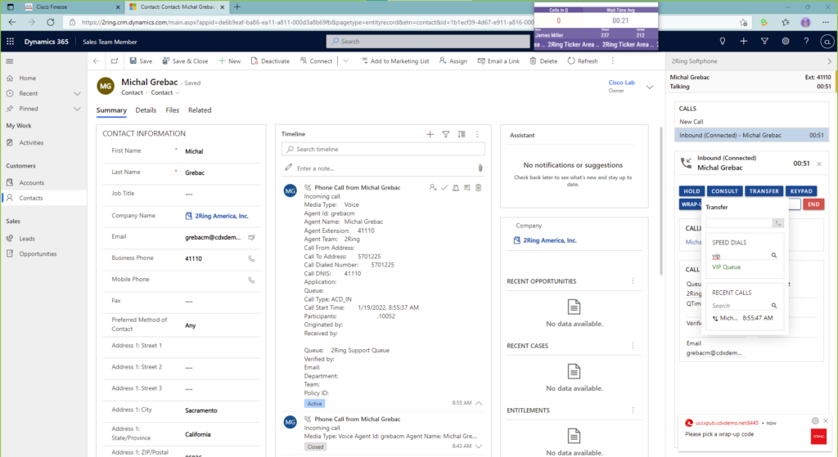The height and width of the screenshot is (457, 838).
Task: Click Add to Marketing List
Action: [395, 61]
